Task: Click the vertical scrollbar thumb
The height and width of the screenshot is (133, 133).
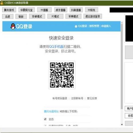Action: click(122, 66)
